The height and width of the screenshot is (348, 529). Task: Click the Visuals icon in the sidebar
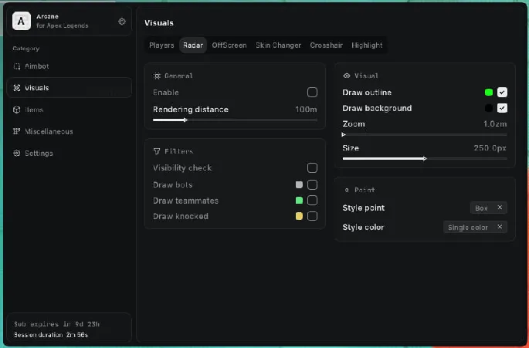[18, 88]
